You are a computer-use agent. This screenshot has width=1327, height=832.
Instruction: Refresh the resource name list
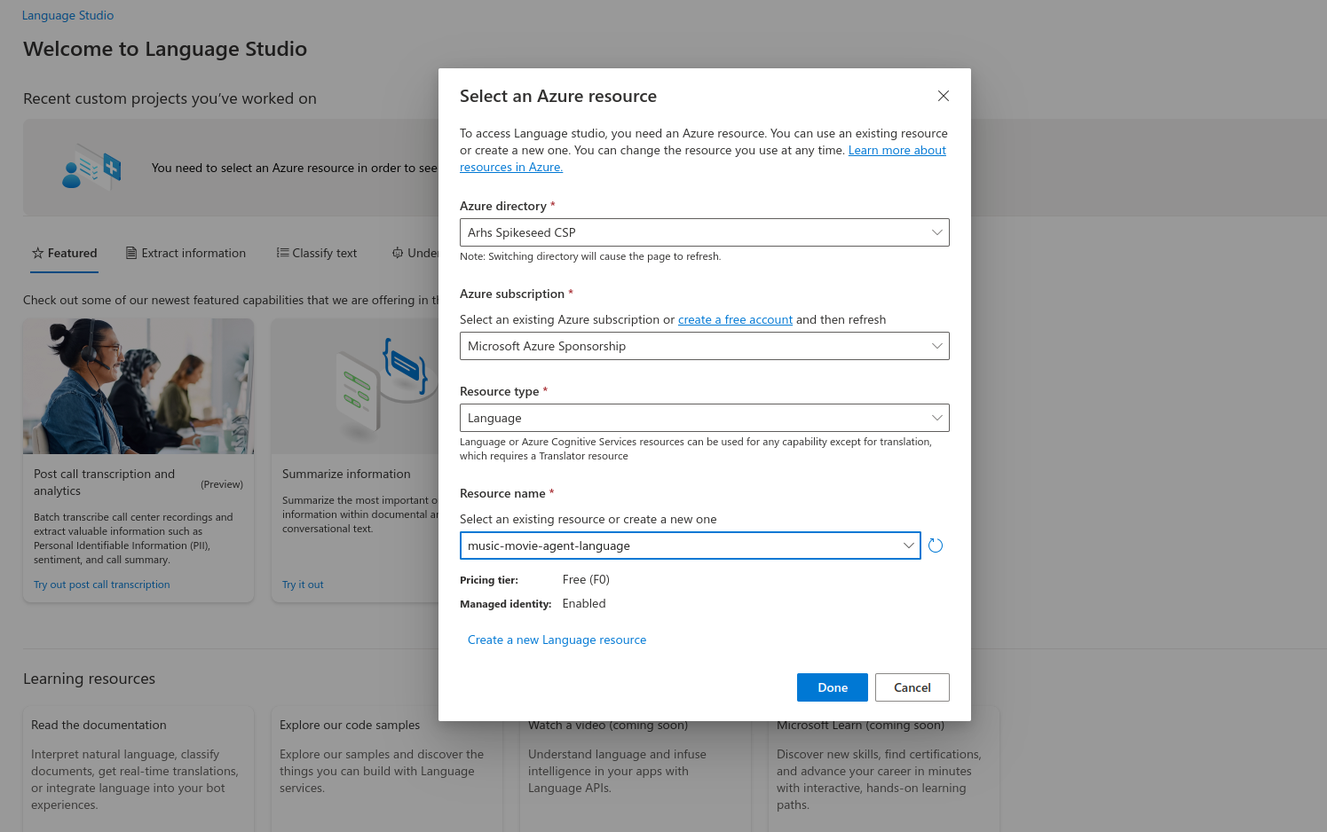tap(936, 546)
